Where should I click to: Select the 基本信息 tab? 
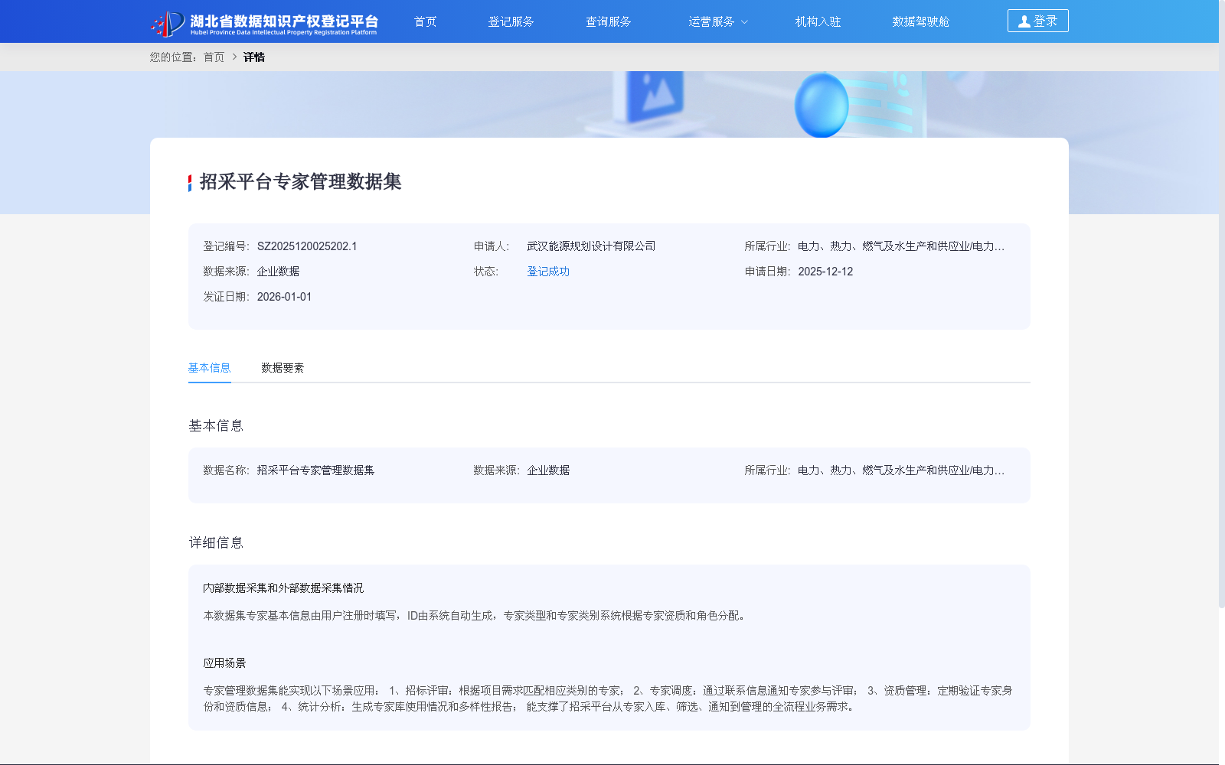point(209,368)
